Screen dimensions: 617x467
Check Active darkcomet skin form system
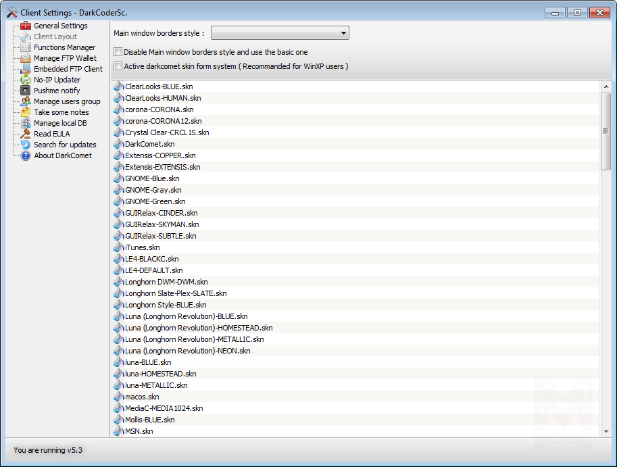118,66
